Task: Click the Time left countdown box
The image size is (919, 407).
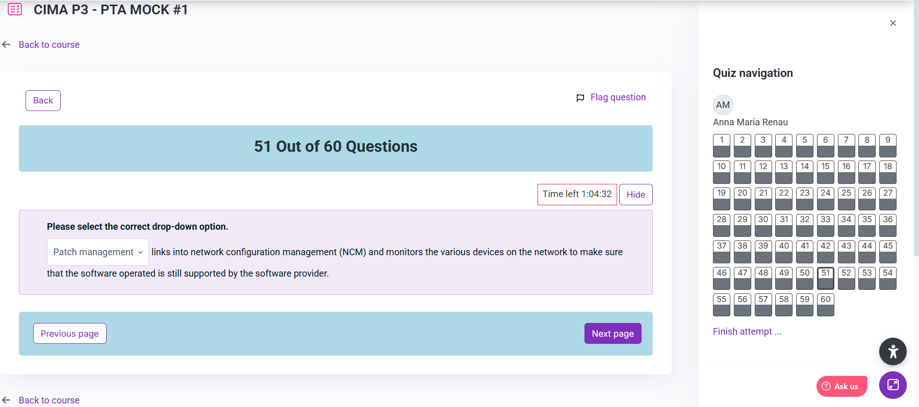Action: click(x=577, y=195)
